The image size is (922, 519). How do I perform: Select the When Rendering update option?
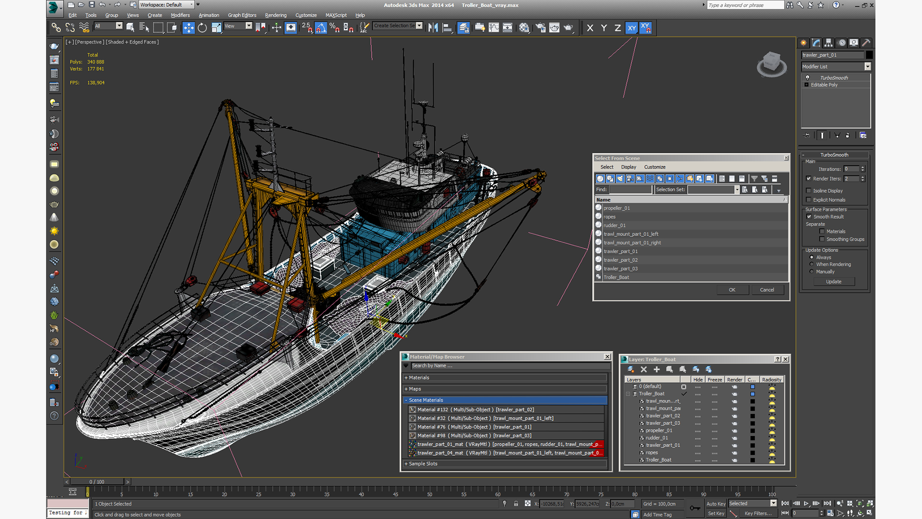[812, 264]
